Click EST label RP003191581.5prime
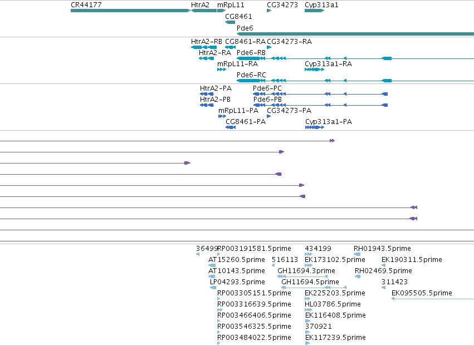 (254, 249)
